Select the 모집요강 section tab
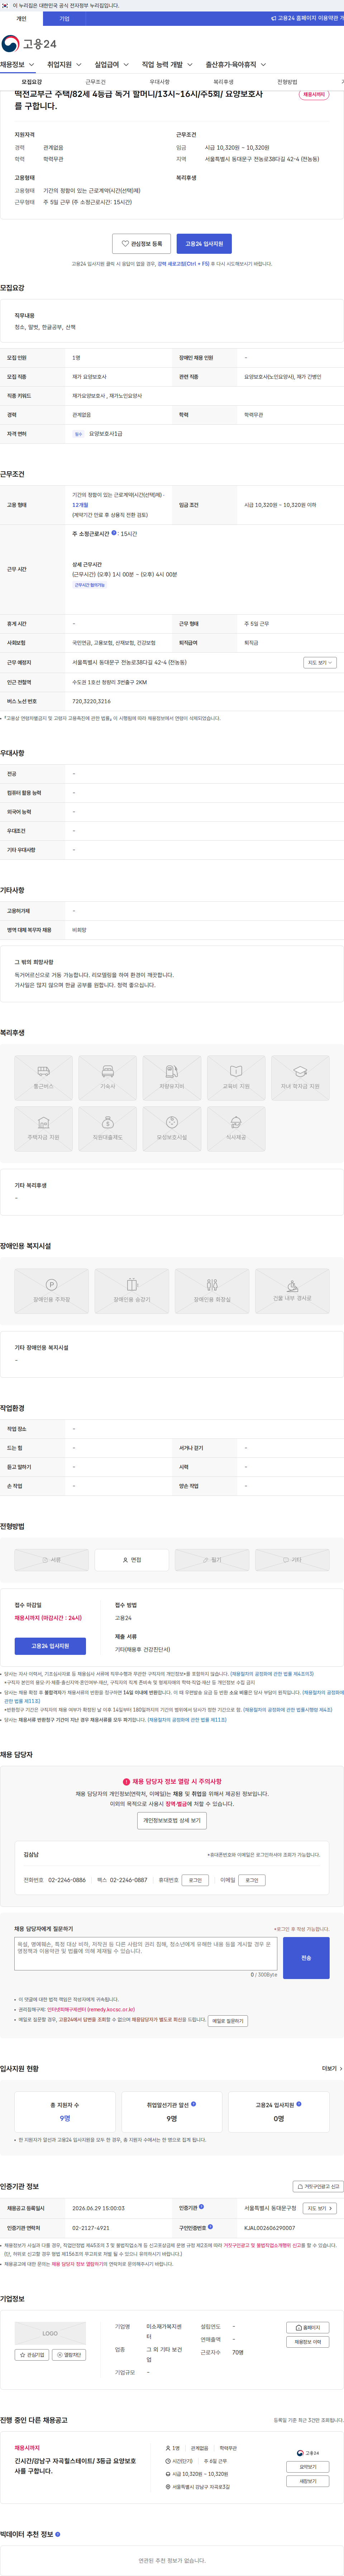Screen dimensions: 344x2576 point(32,82)
